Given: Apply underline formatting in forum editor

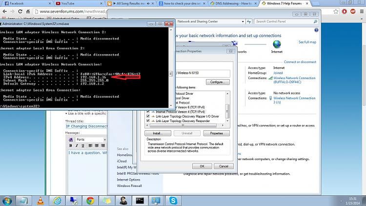Looking at the screenshot, I should pos(82,145).
